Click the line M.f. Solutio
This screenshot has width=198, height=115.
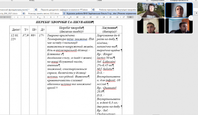105,69
